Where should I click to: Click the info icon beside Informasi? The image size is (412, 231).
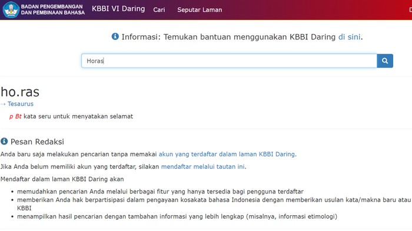pos(115,36)
